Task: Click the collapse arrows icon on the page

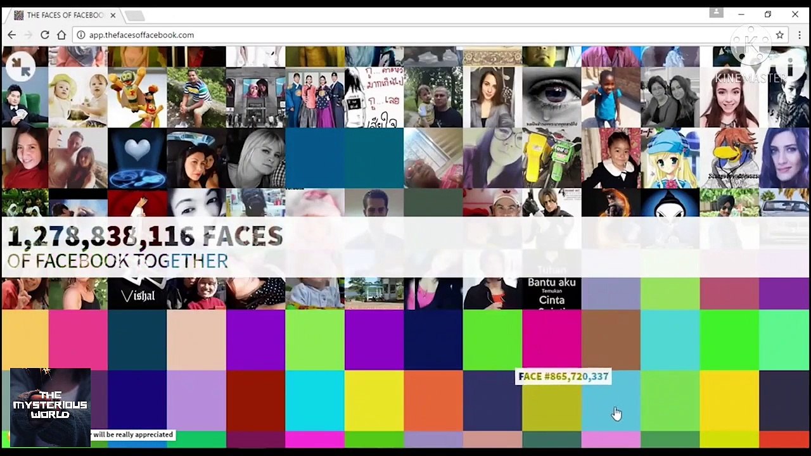Action: pos(21,66)
